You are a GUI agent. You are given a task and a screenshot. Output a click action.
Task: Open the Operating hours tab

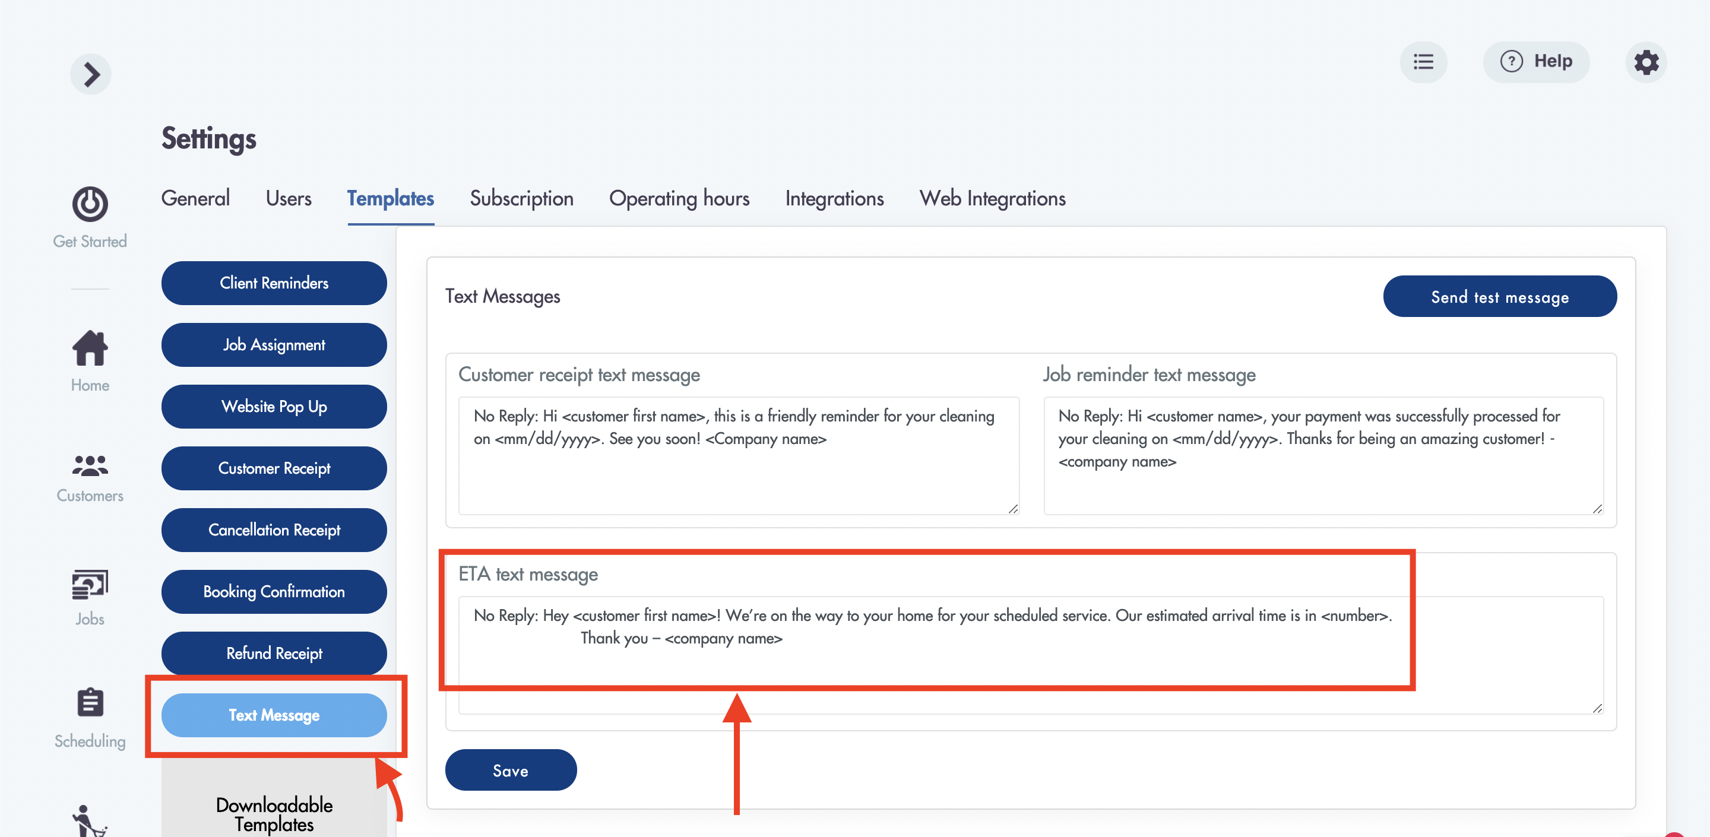679,198
